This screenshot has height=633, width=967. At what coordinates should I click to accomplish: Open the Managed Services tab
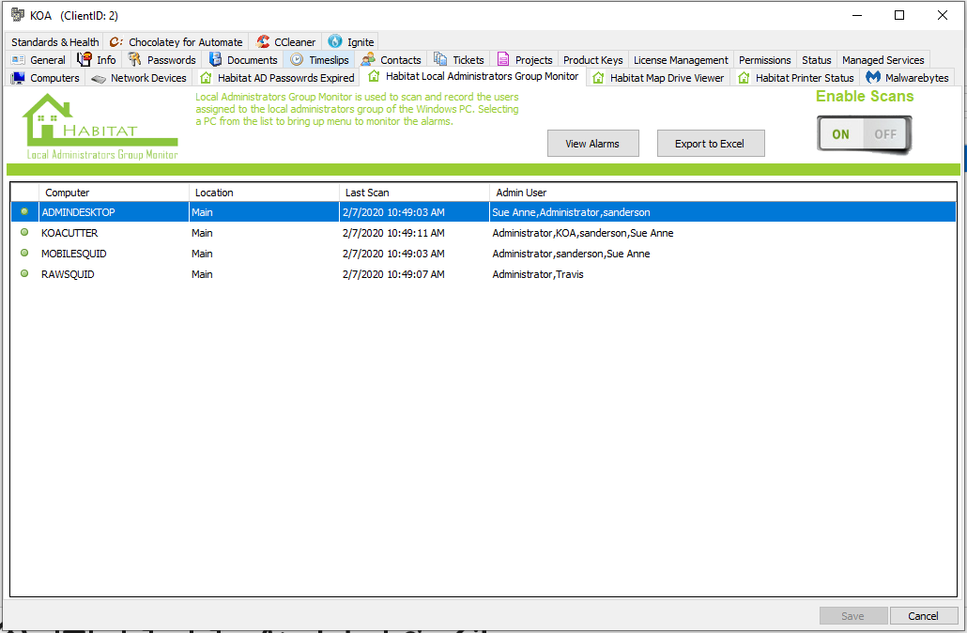click(883, 60)
